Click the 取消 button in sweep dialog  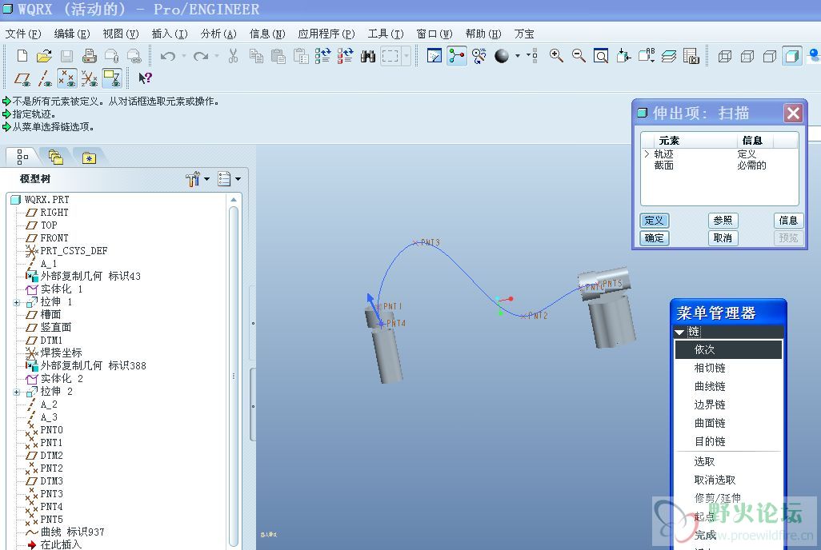click(x=723, y=238)
